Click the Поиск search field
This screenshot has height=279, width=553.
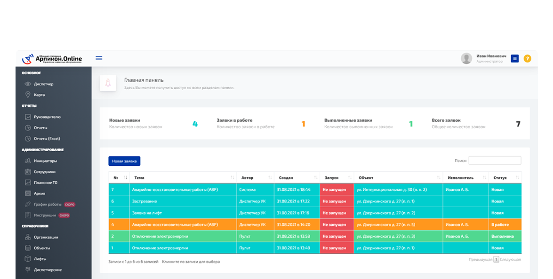pos(495,161)
